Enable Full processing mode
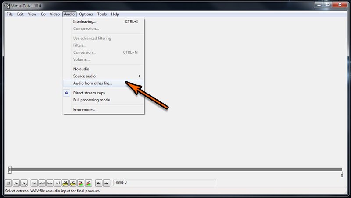Screen dimensions: 351x198 [x=91, y=100]
